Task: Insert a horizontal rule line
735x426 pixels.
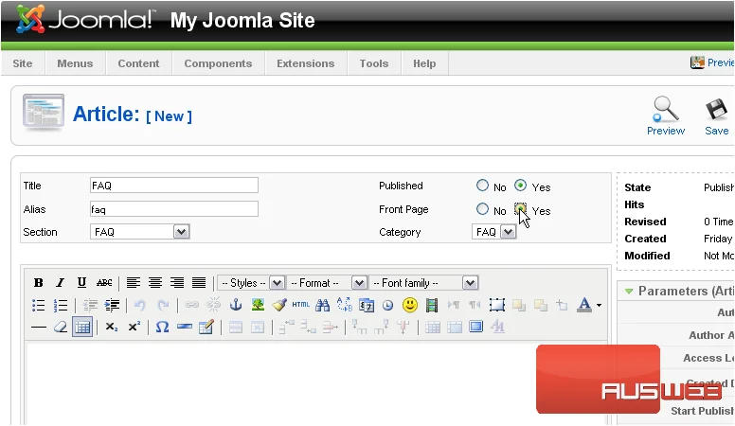Action: point(39,328)
